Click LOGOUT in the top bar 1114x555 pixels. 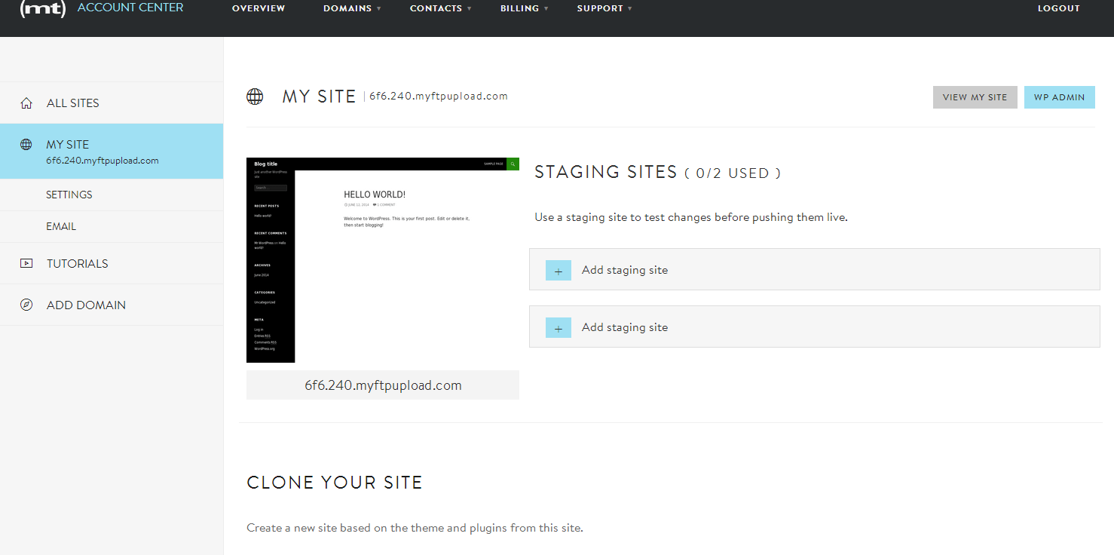click(1058, 8)
